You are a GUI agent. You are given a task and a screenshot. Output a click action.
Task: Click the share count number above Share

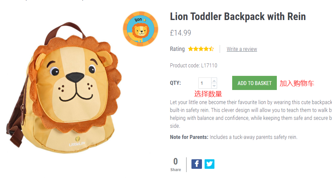tap(175, 161)
